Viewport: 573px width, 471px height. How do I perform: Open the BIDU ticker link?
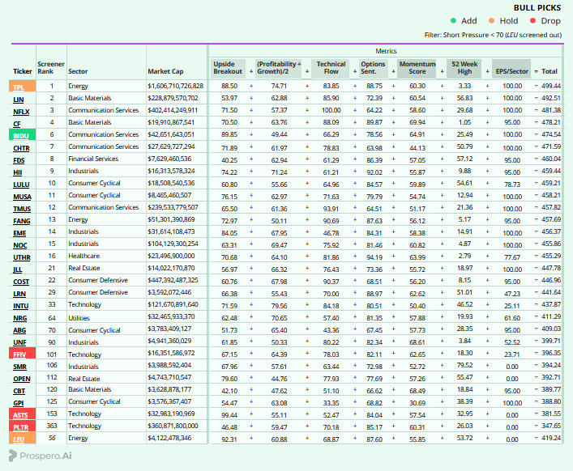[x=21, y=136]
